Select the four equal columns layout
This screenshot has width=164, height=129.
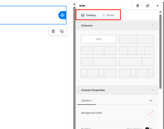(x=136, y=50)
